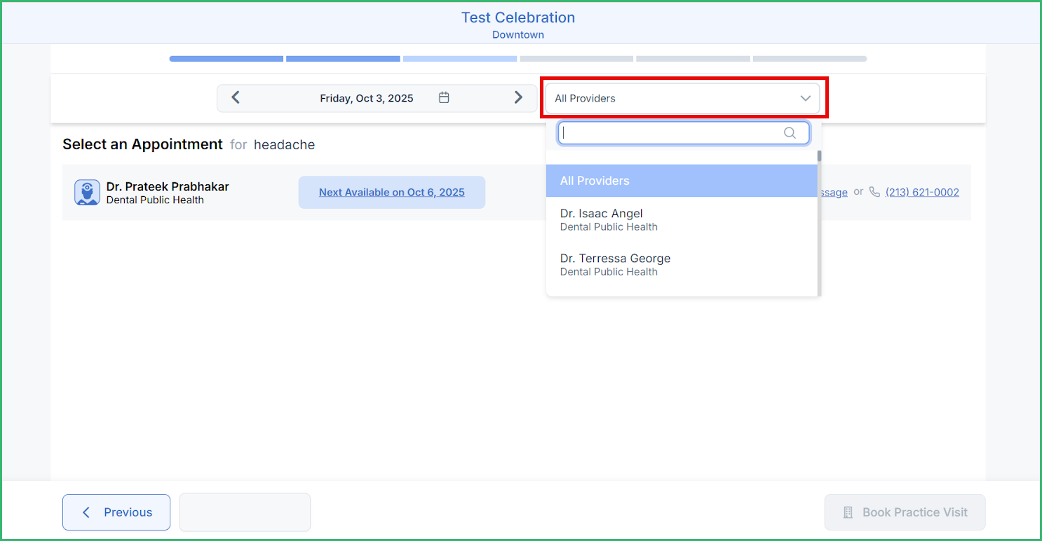Click the right arrow to advance a day

(x=518, y=97)
